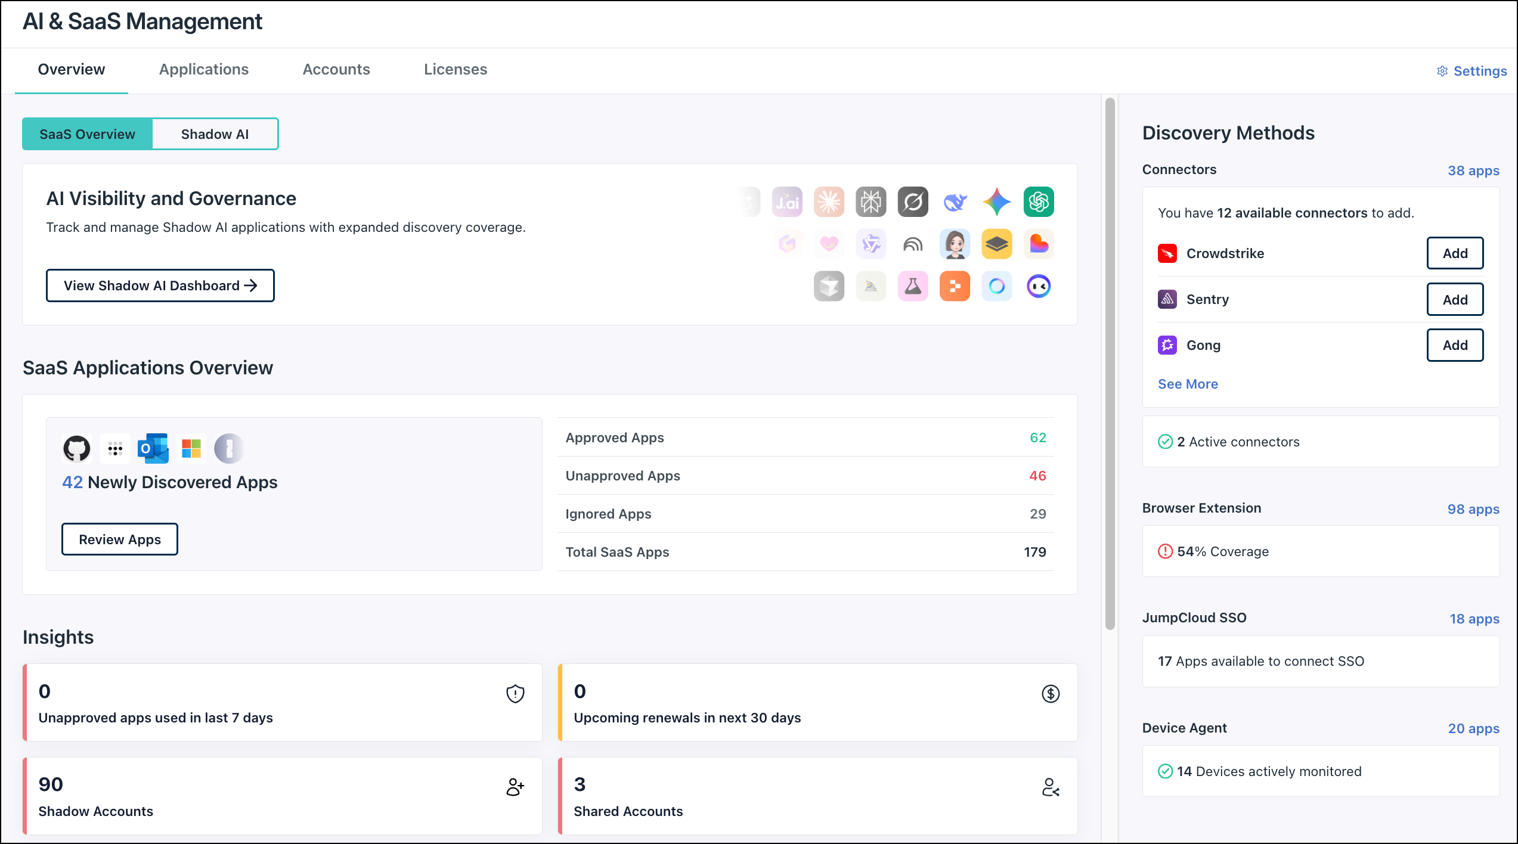The image size is (1518, 844).
Task: Select the DeepSeek whale icon
Action: click(955, 201)
